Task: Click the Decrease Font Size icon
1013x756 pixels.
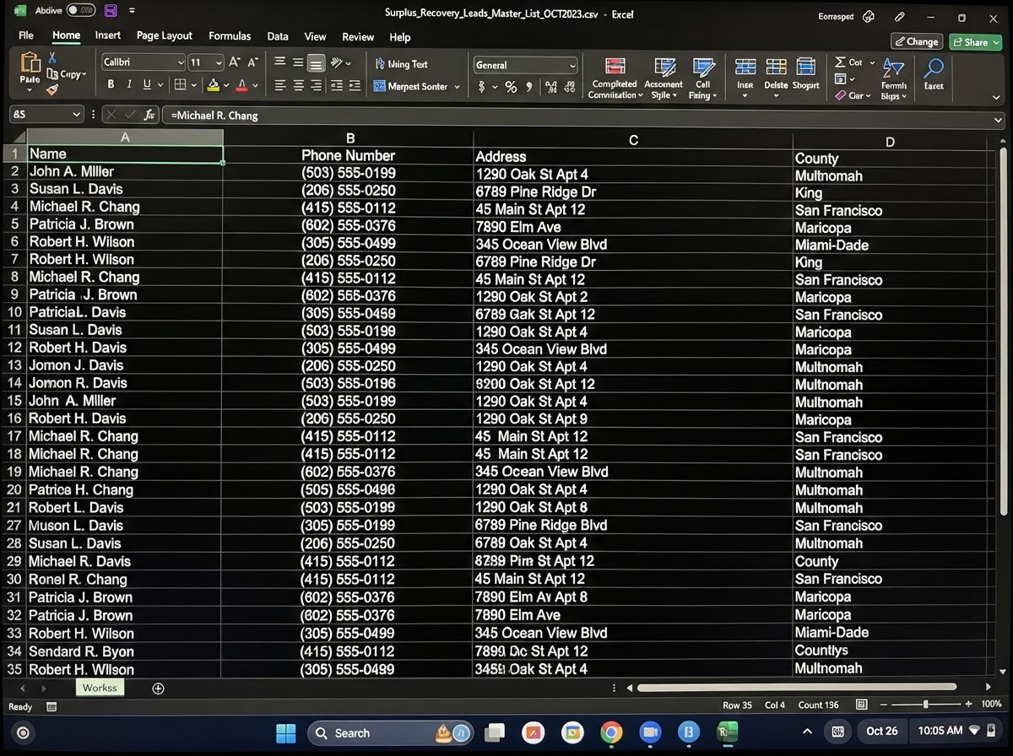Action: point(252,62)
